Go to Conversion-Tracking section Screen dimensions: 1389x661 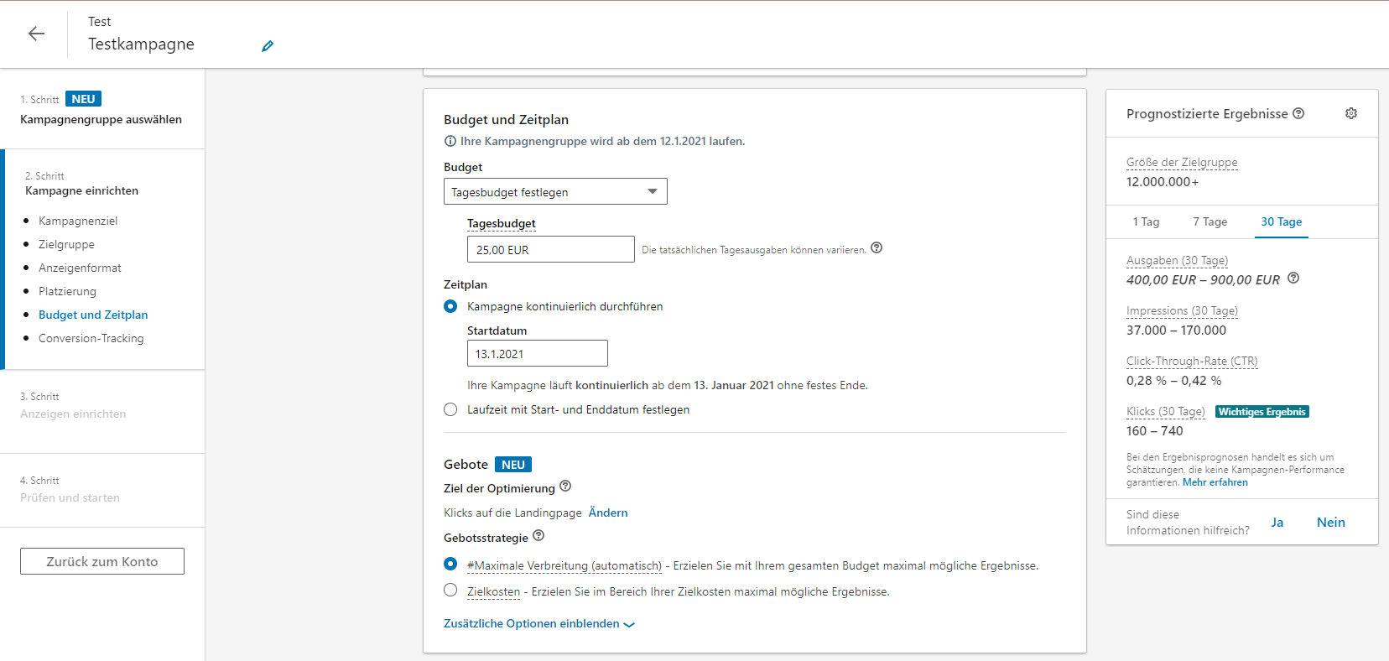coord(91,338)
